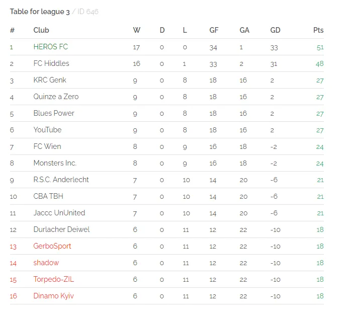The width and height of the screenshot is (341, 317).
Task: Open the YouTube club entry
Action: point(47,130)
